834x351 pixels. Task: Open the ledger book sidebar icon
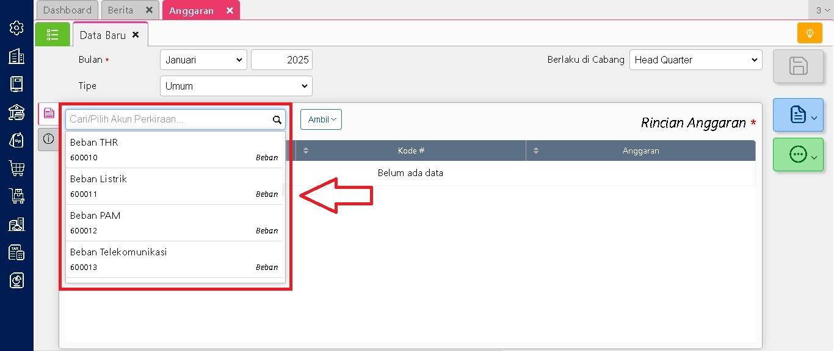point(16,84)
